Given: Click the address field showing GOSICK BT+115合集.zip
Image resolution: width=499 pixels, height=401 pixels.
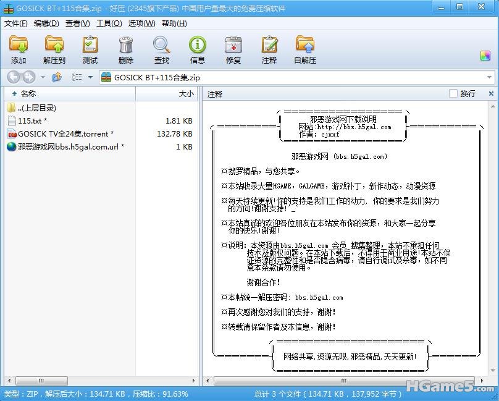Looking at the screenshot, I should [x=296, y=77].
